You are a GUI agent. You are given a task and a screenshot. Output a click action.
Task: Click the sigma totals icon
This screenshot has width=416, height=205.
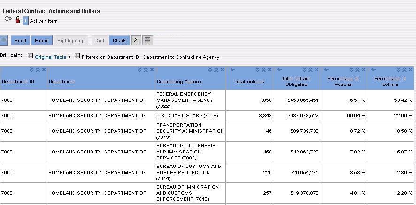(x=136, y=40)
